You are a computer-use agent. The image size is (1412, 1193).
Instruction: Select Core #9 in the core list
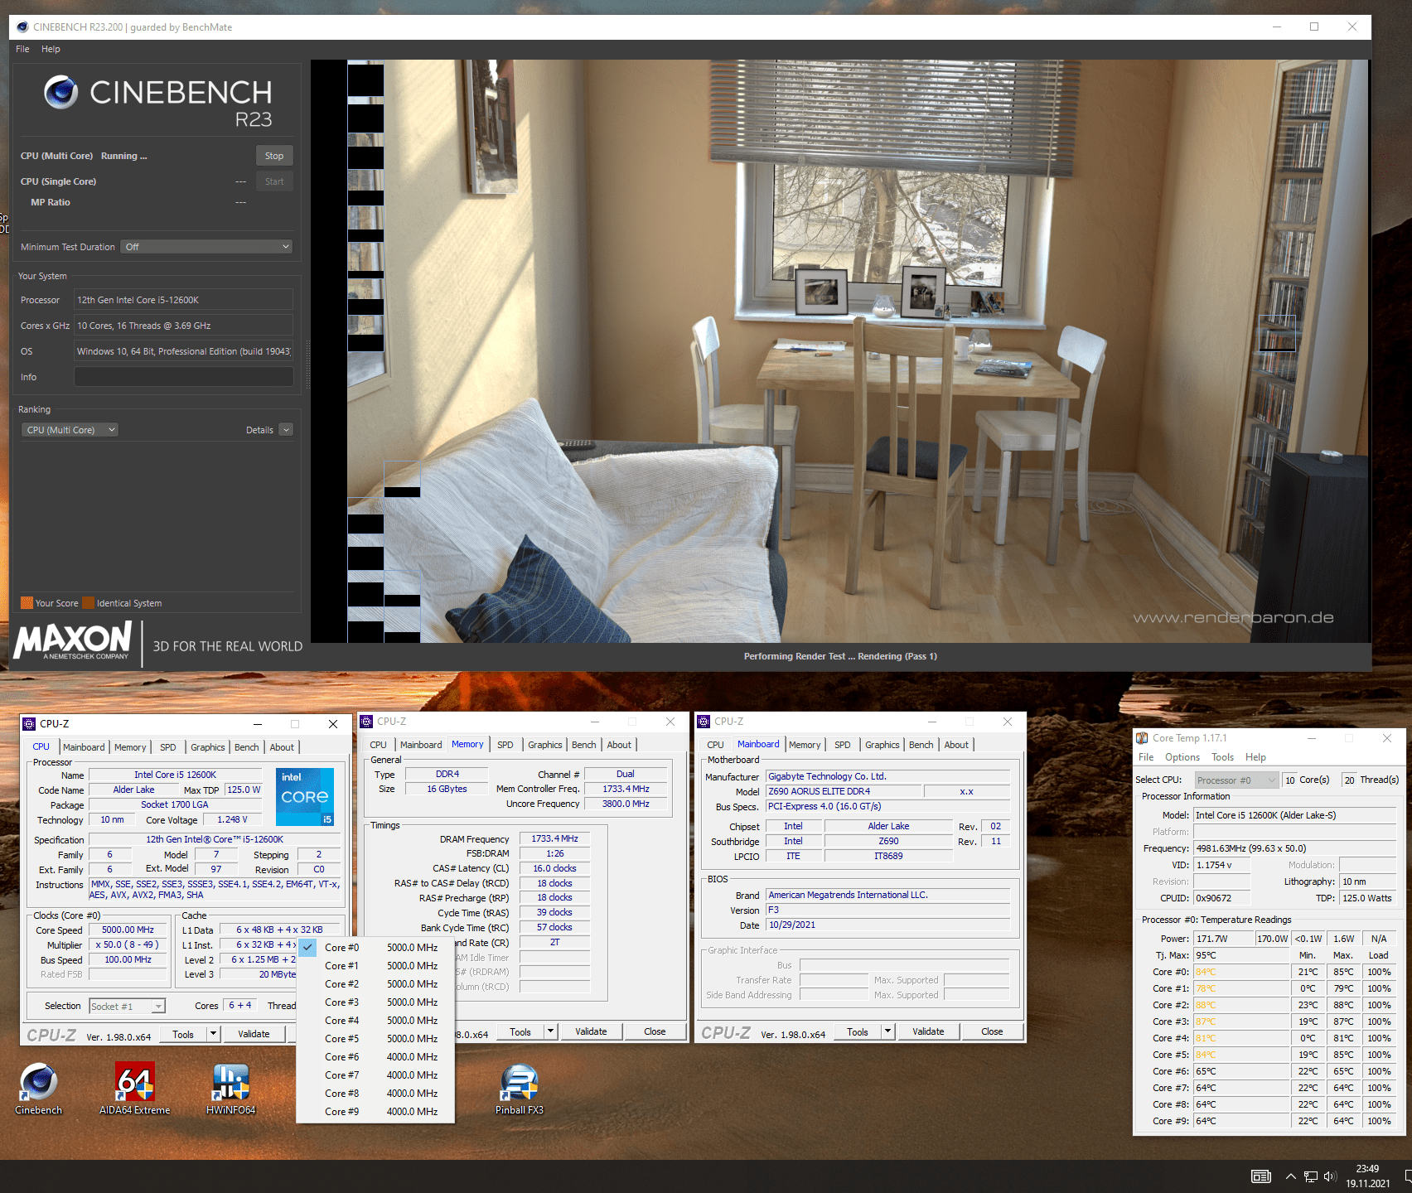(x=375, y=1111)
